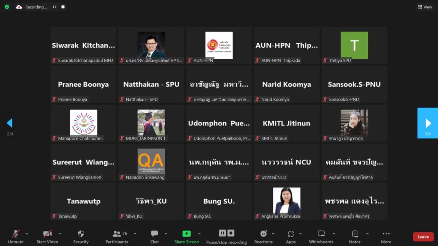
Task: Pause the recording in bottom toolbar
Action: point(222,233)
